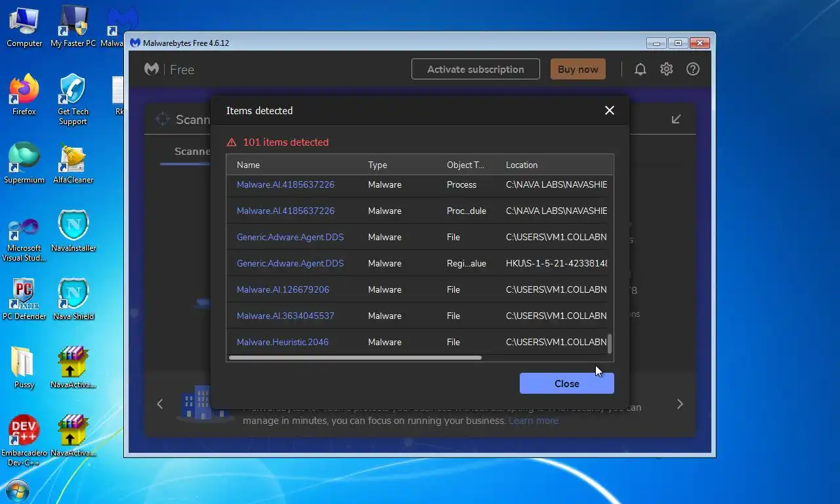This screenshot has height=504, width=840.
Task: Click the red warning triangle icon
Action: [231, 142]
